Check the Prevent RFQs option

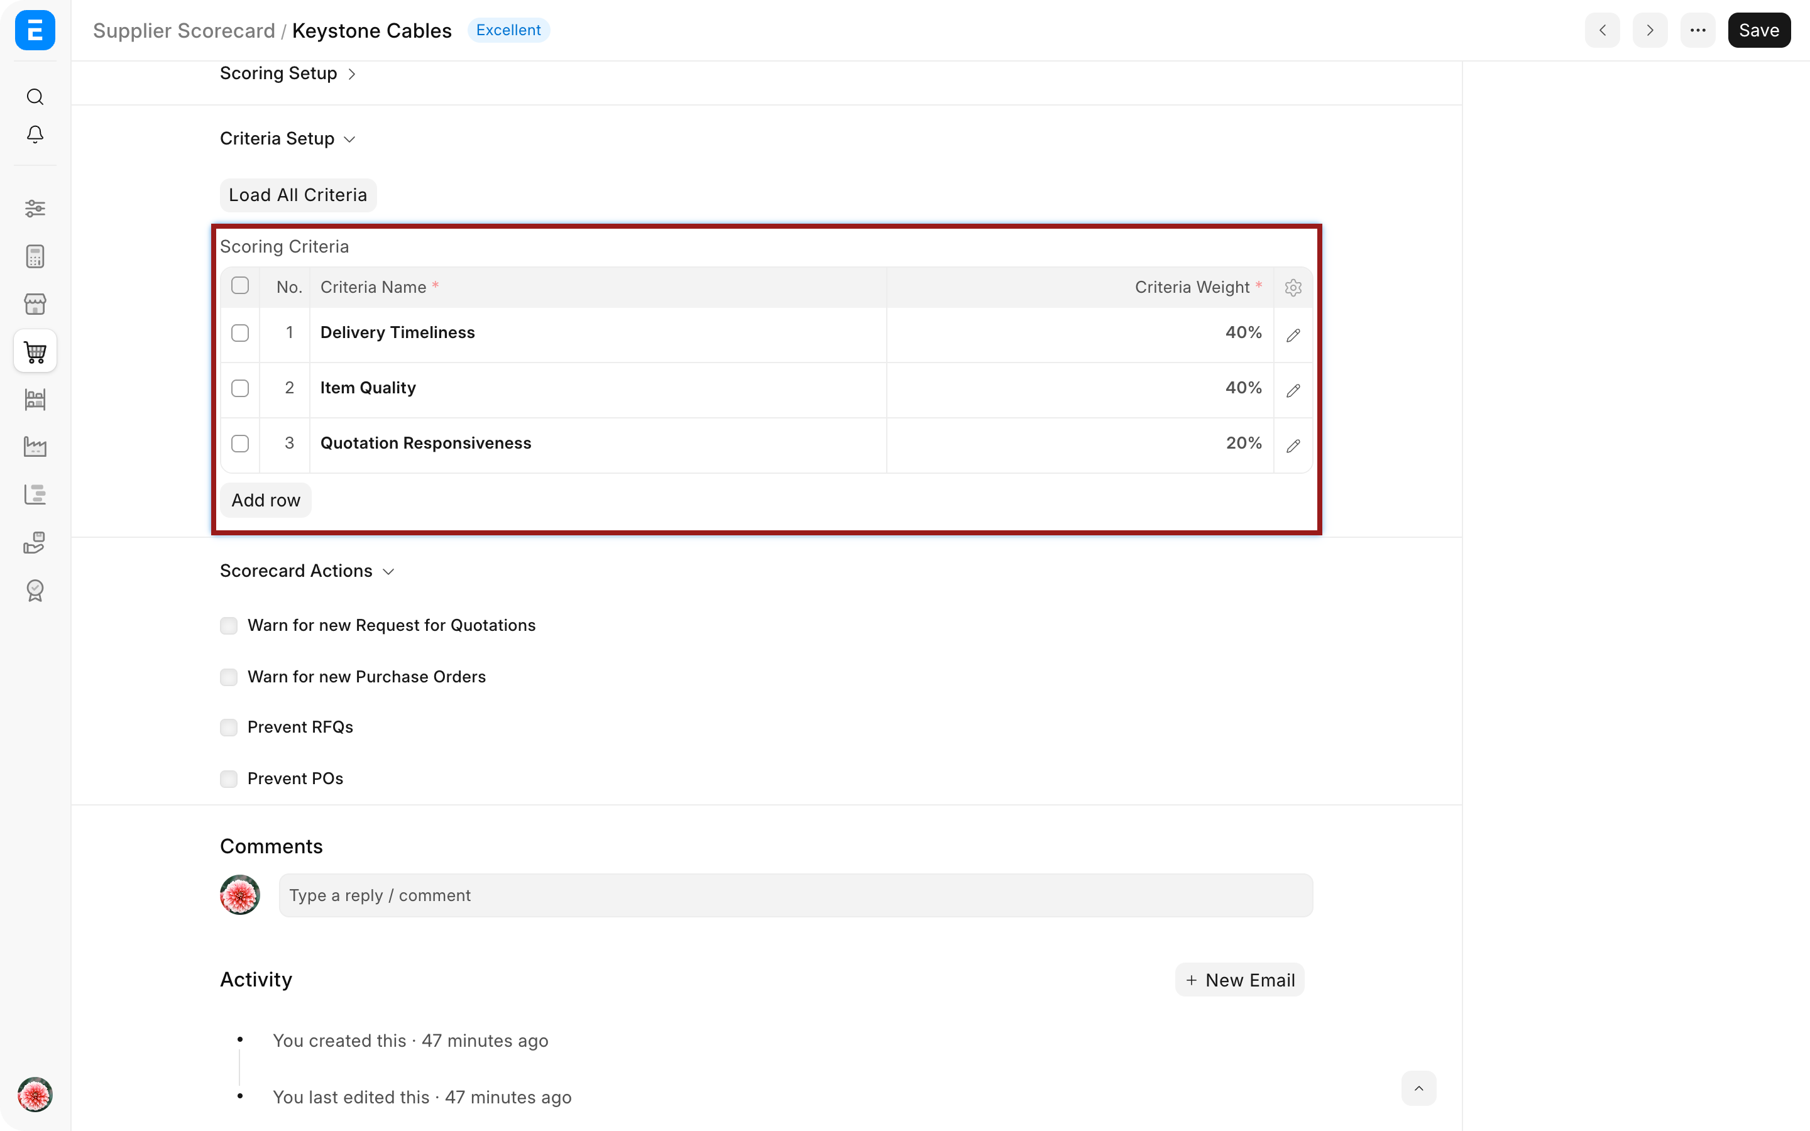click(229, 727)
